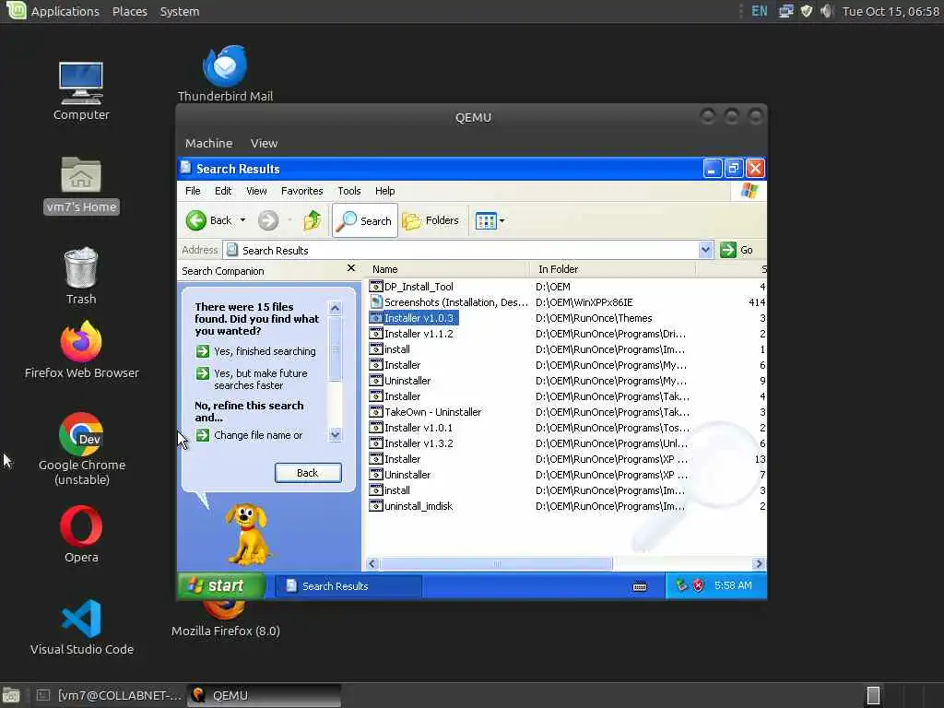
Task: Open the Edit menu in Explorer
Action: coord(223,191)
